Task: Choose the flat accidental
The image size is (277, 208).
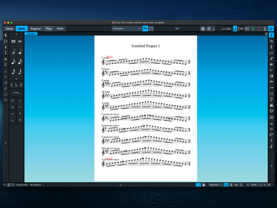Action: (16, 85)
